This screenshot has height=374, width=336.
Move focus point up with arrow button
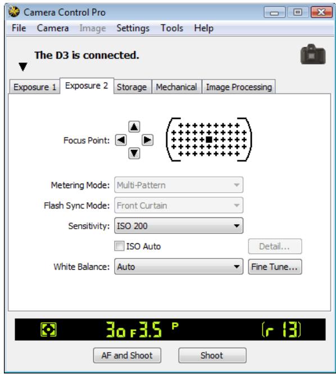[x=134, y=127]
